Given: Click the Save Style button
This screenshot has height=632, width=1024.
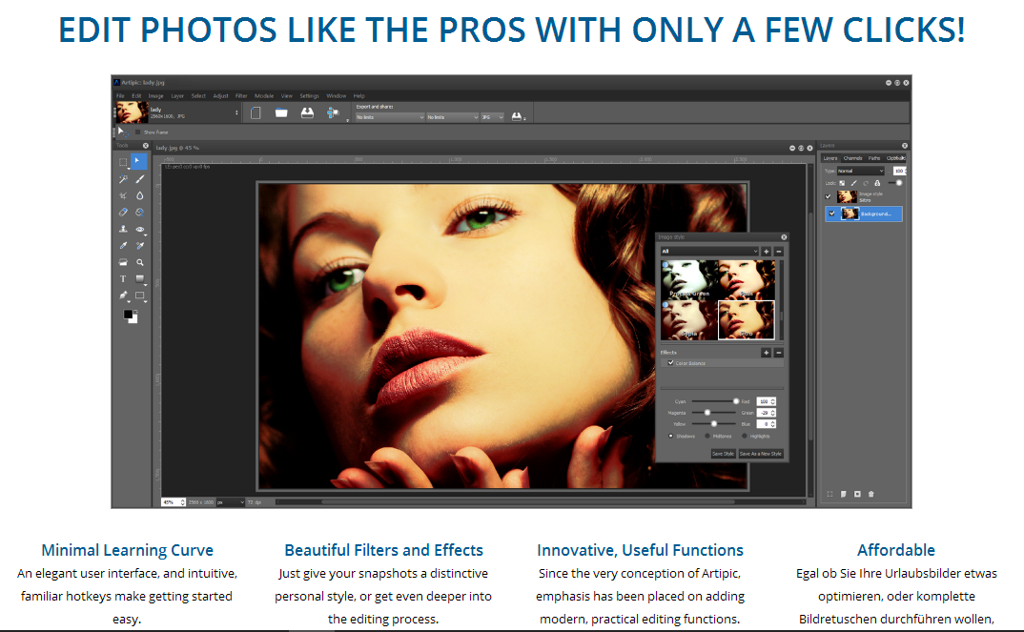Looking at the screenshot, I should [x=723, y=454].
